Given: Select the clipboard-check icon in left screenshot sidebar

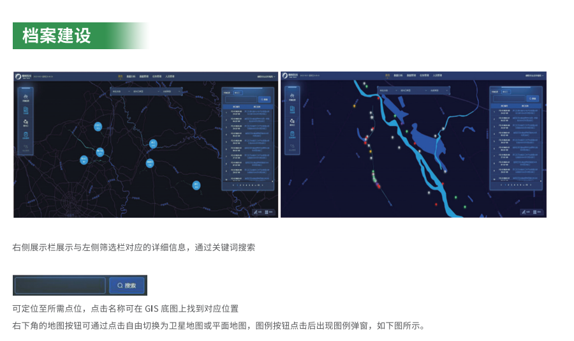Looking at the screenshot, I should click(x=26, y=135).
